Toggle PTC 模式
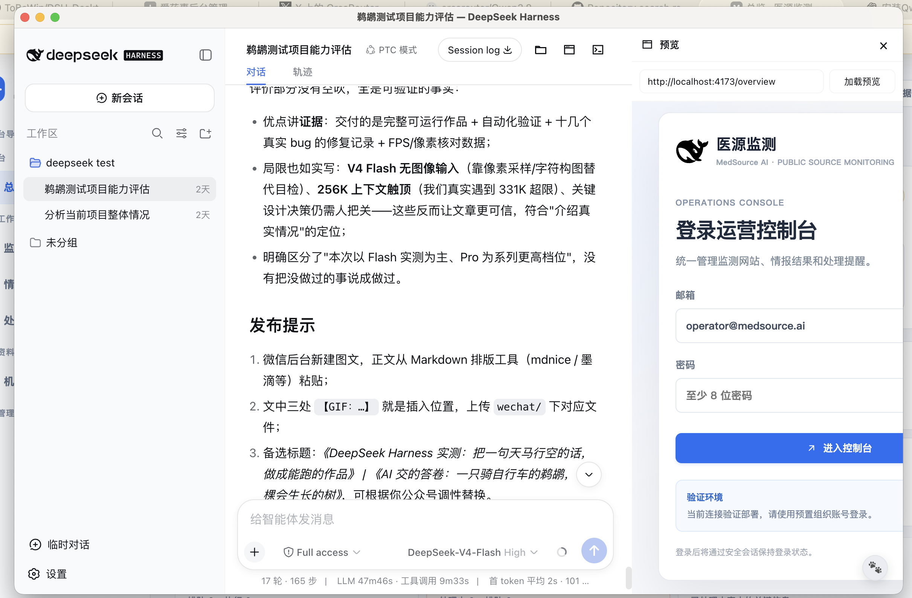The height and width of the screenshot is (598, 912). 391,50
